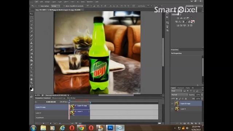Select the Eraser tool
The height and width of the screenshot is (131, 233).
31,50
